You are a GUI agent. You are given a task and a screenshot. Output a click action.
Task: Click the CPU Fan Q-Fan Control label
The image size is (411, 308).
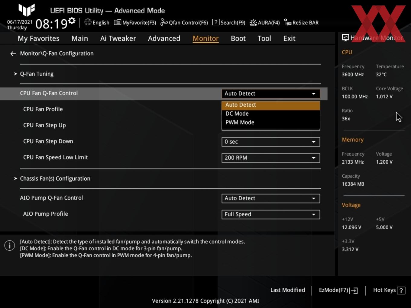(49, 93)
